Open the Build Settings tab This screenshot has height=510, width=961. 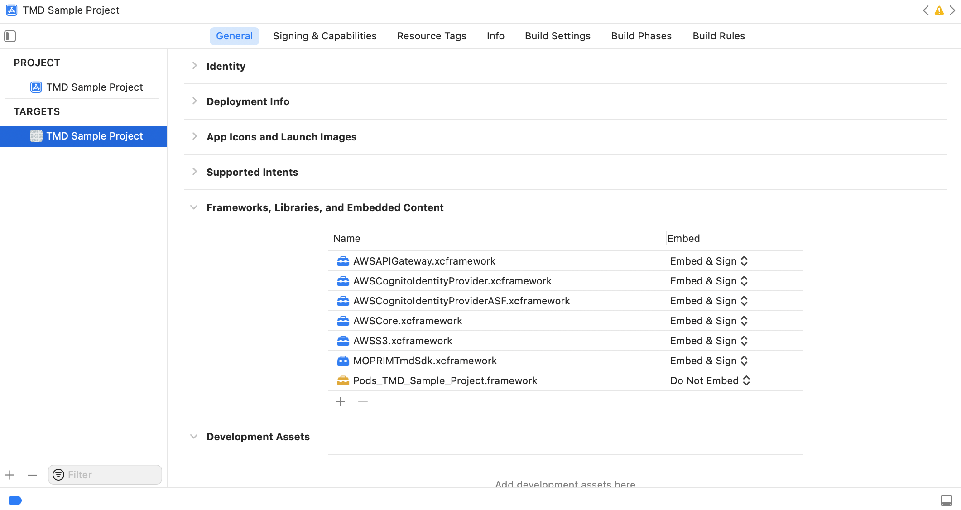point(557,36)
